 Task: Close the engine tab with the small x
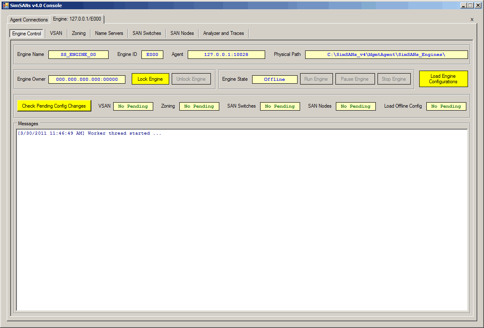(x=472, y=19)
